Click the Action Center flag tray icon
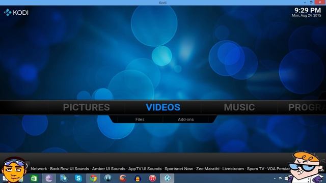This screenshot has height=183, width=326. point(281,178)
